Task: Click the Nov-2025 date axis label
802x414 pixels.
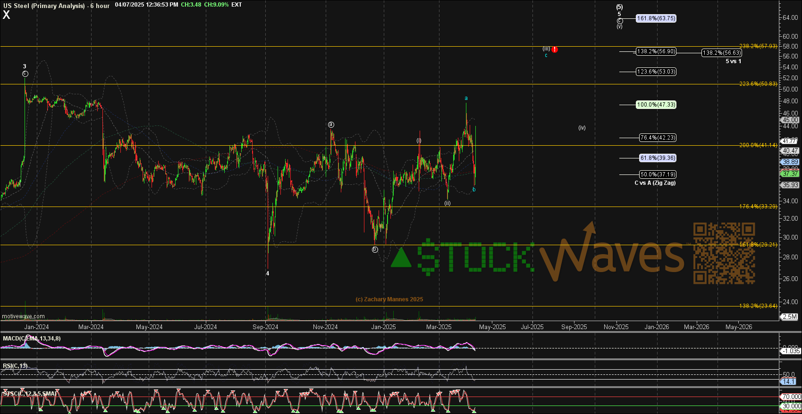Action: (616, 327)
